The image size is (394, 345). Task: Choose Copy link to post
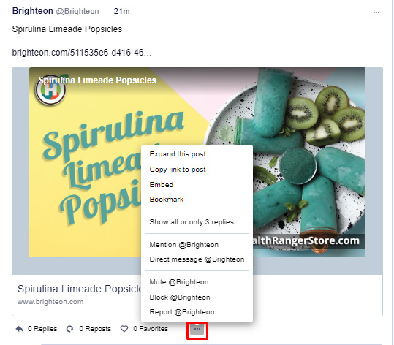[x=178, y=170]
